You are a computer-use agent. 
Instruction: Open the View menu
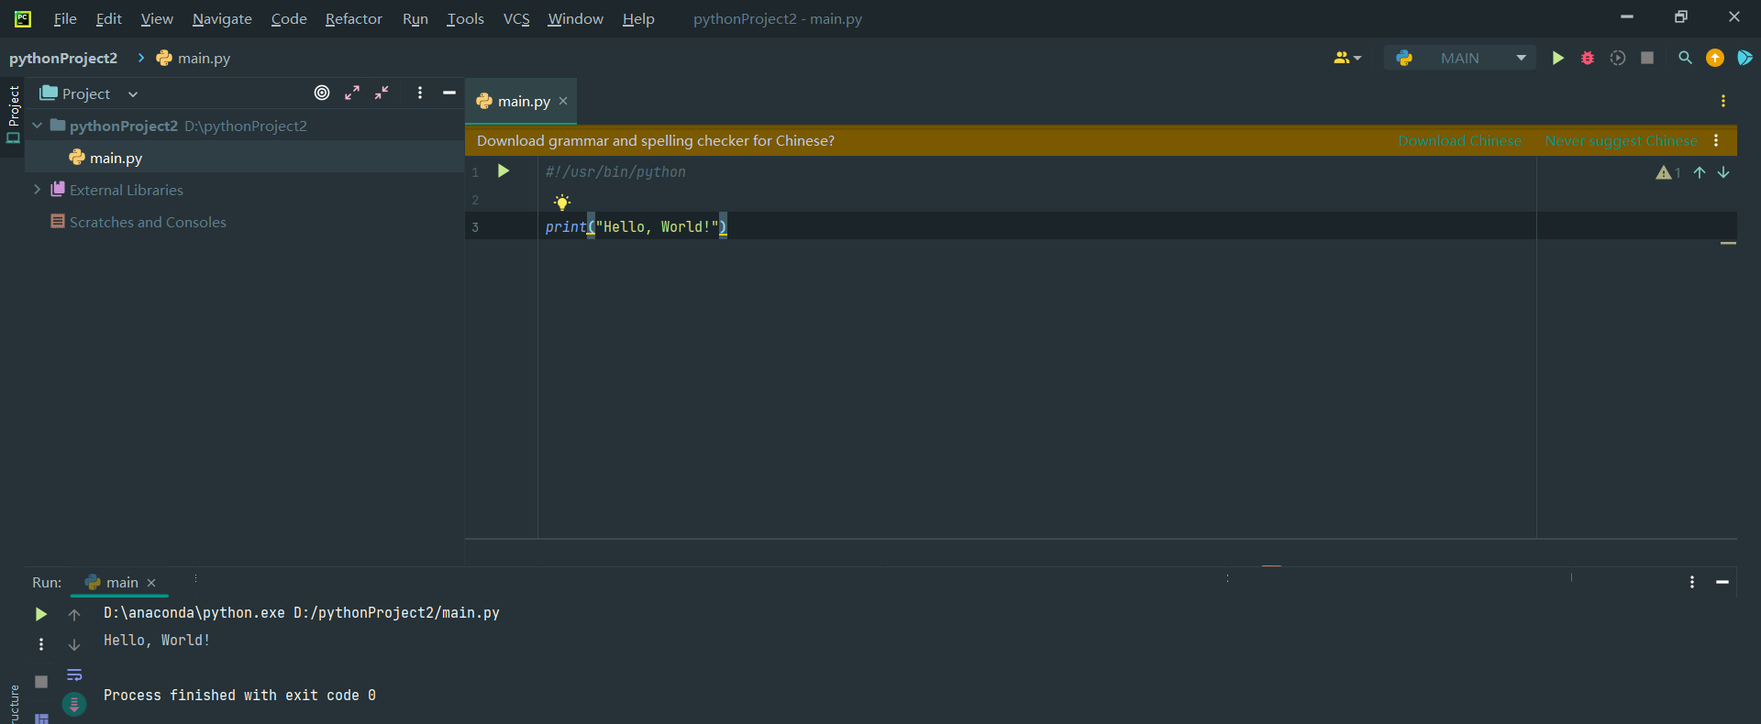(157, 18)
